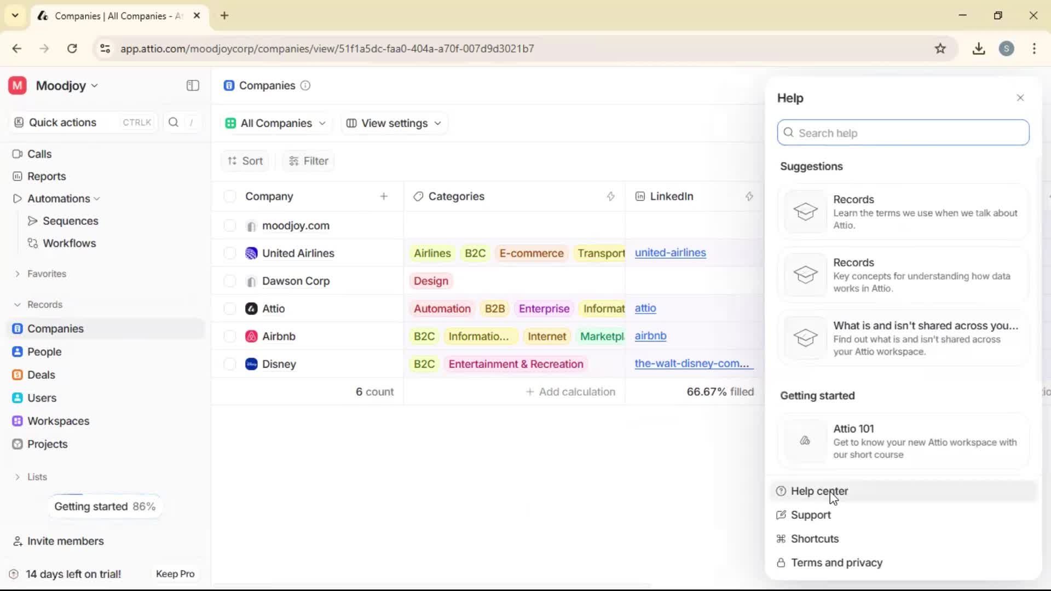The width and height of the screenshot is (1051, 591).
Task: Open the Reports section
Action: [46, 176]
